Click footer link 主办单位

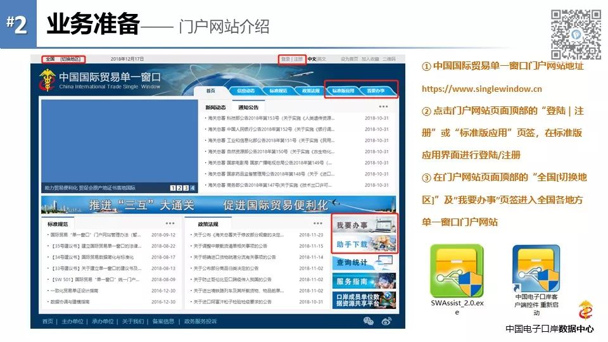coord(72,321)
